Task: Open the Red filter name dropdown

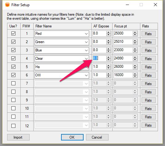Action: click(x=86, y=34)
